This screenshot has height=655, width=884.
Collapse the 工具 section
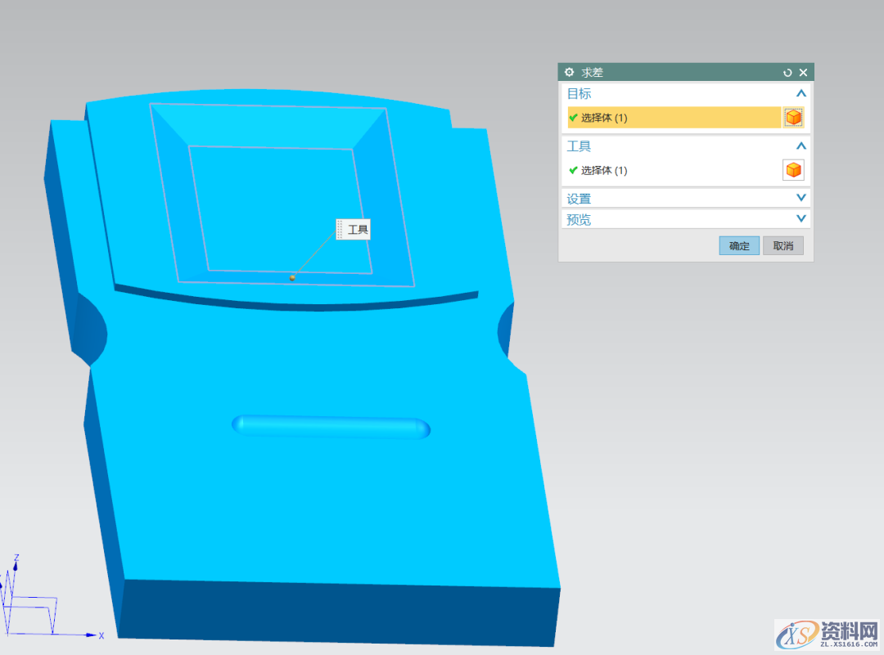[801, 146]
